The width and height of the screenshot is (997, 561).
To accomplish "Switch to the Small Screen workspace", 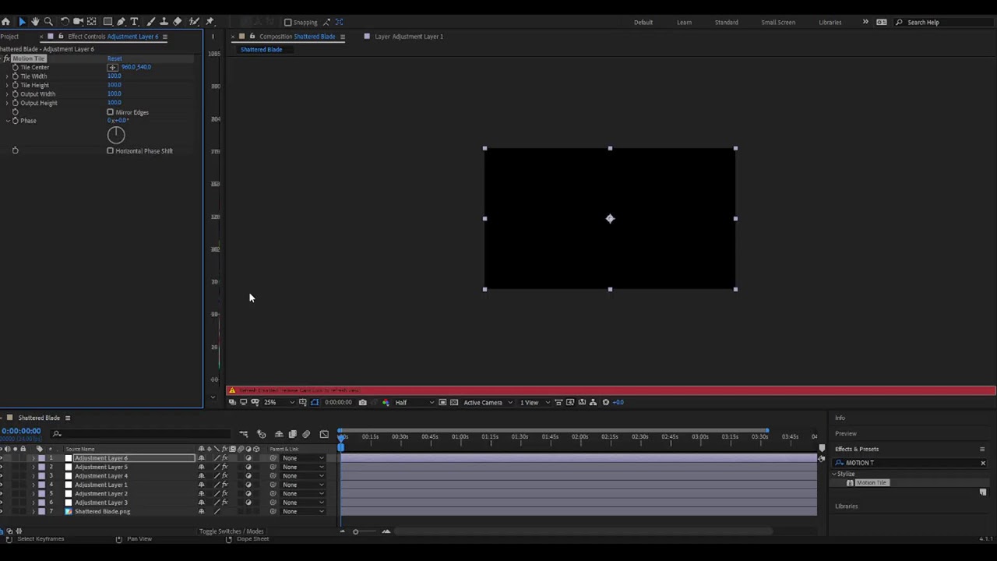I will point(778,22).
